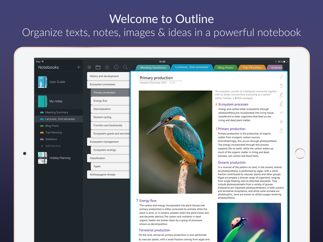Open recent pages clock icon
The width and height of the screenshot is (323, 242).
[x=116, y=67]
